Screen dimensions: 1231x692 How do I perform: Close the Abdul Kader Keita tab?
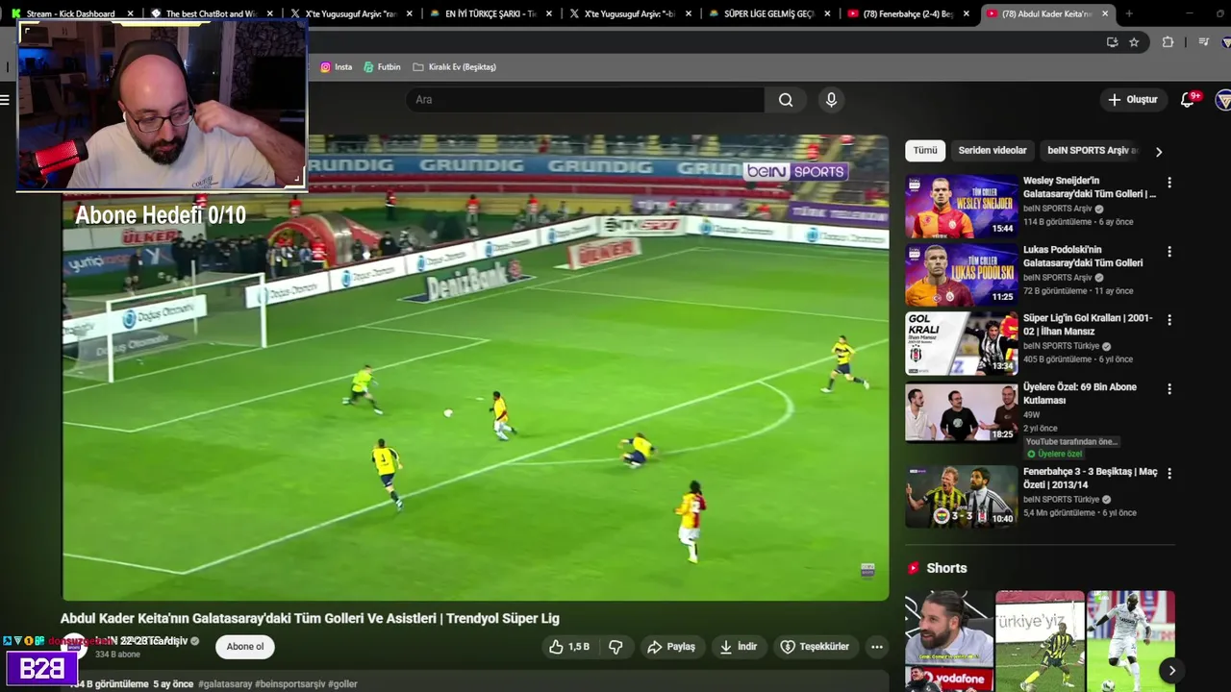1105,13
